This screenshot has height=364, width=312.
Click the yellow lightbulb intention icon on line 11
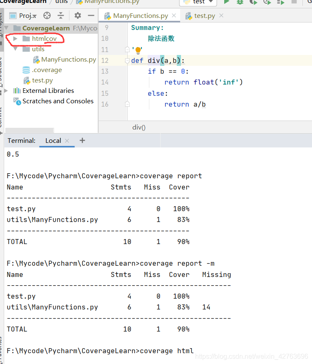point(137,50)
